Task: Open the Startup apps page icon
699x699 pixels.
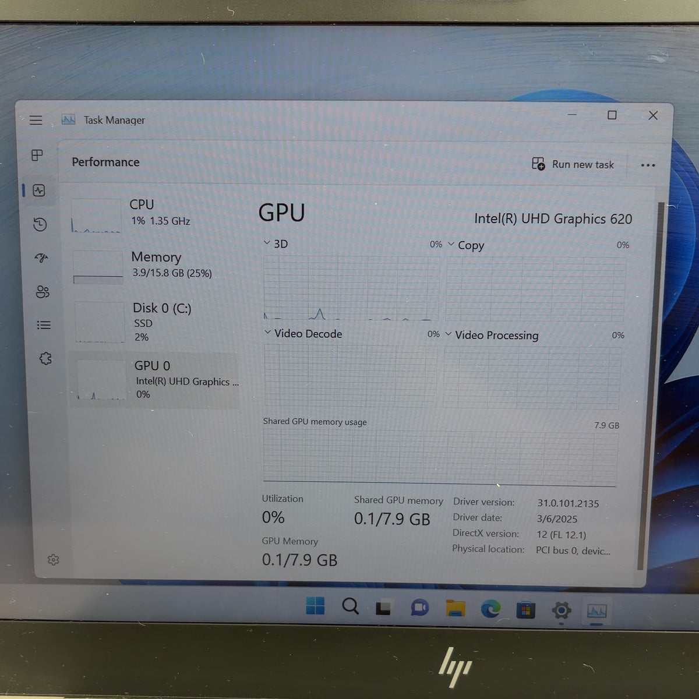Action: tap(41, 257)
